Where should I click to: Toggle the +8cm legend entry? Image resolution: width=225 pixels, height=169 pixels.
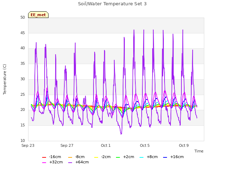tap(148, 157)
